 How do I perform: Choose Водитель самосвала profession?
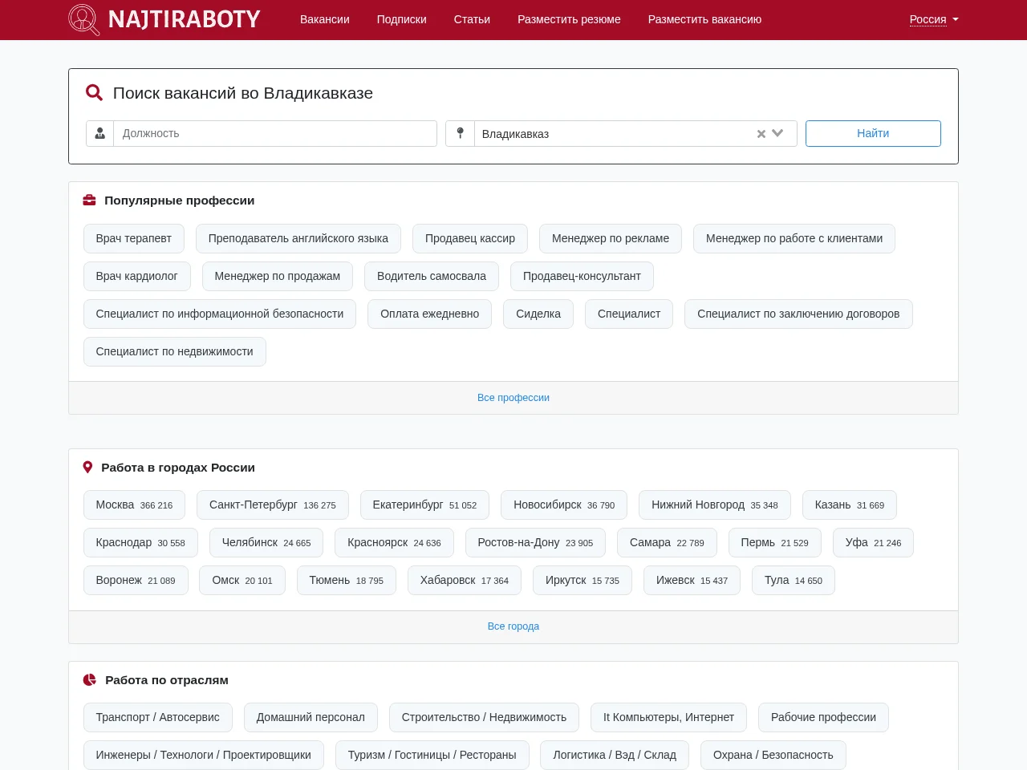pos(432,276)
